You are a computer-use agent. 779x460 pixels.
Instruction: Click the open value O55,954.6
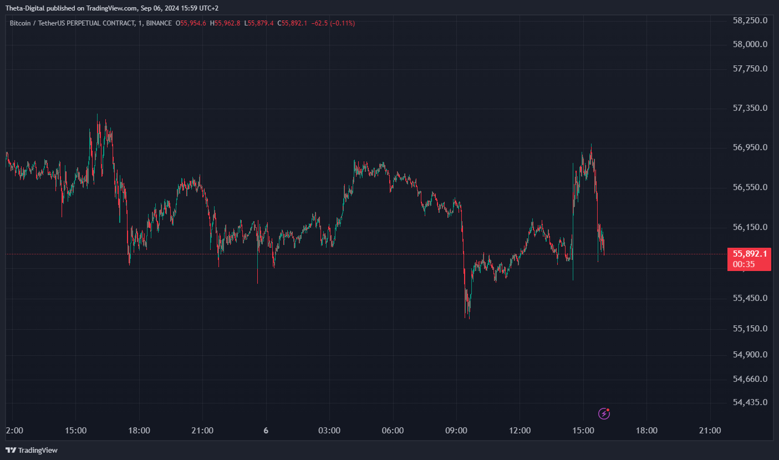pyautogui.click(x=191, y=23)
